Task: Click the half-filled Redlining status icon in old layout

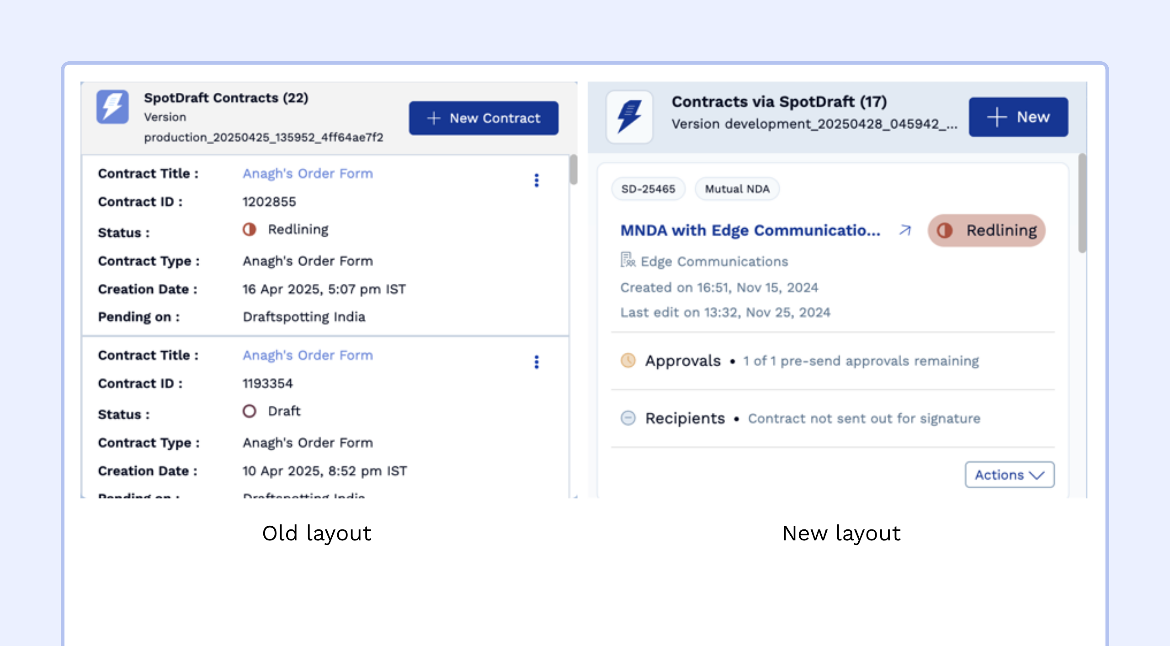Action: point(250,230)
